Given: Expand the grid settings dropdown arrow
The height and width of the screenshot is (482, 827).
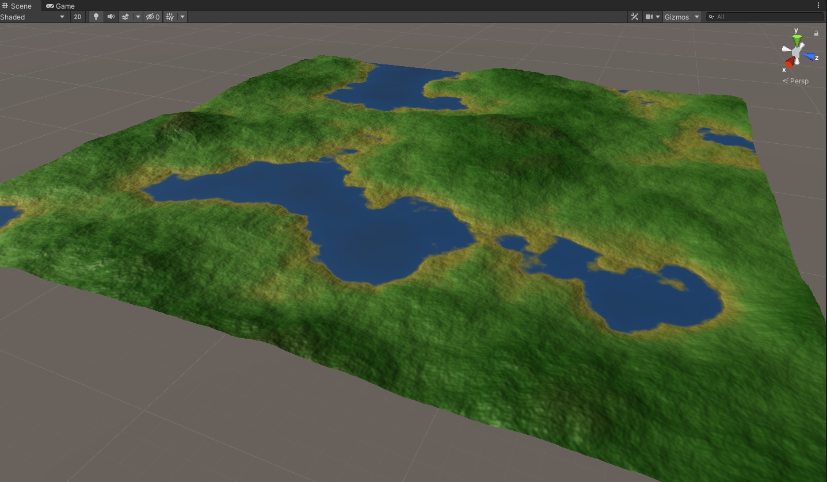Looking at the screenshot, I should 182,17.
